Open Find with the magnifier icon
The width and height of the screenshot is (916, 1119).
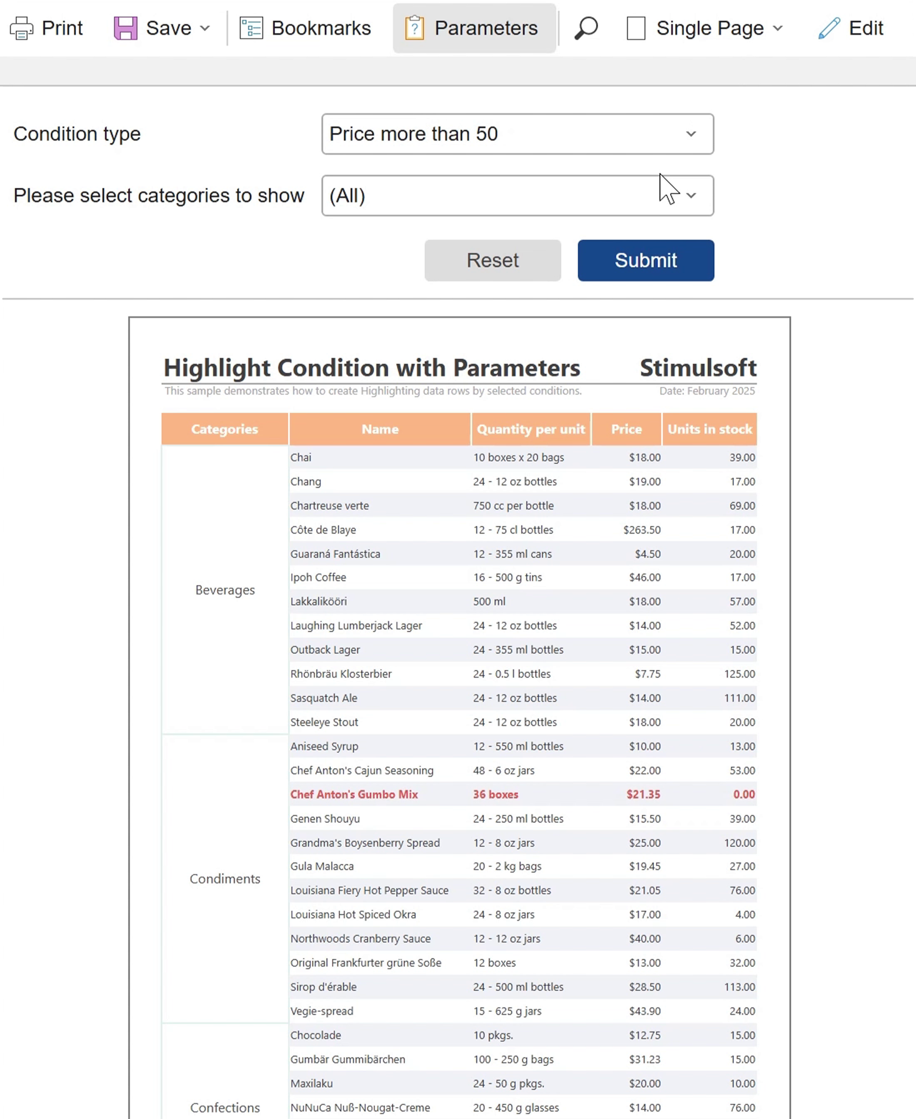tap(586, 28)
